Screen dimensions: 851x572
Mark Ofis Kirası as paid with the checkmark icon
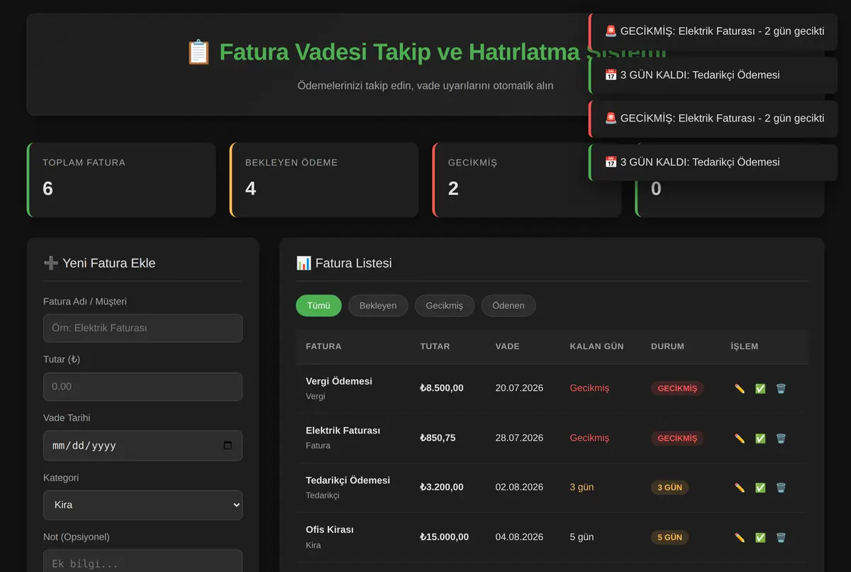760,537
